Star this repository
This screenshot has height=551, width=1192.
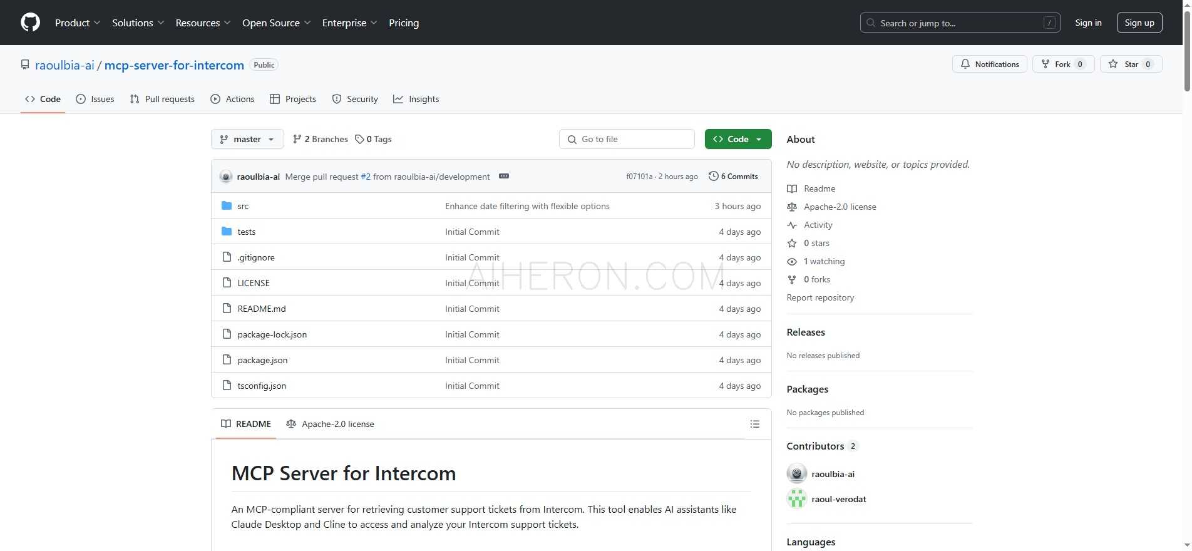[x=1131, y=64]
